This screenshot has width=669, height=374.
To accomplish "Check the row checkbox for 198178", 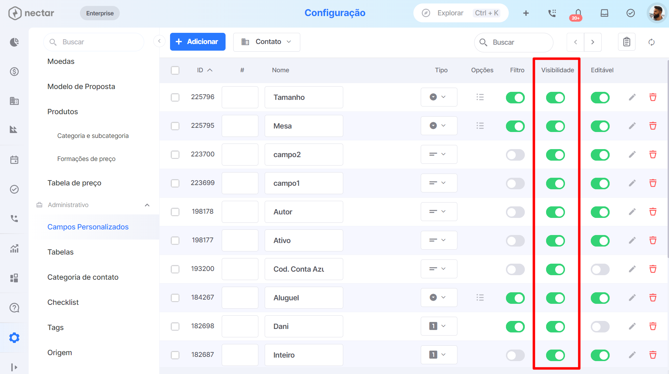I will (175, 212).
